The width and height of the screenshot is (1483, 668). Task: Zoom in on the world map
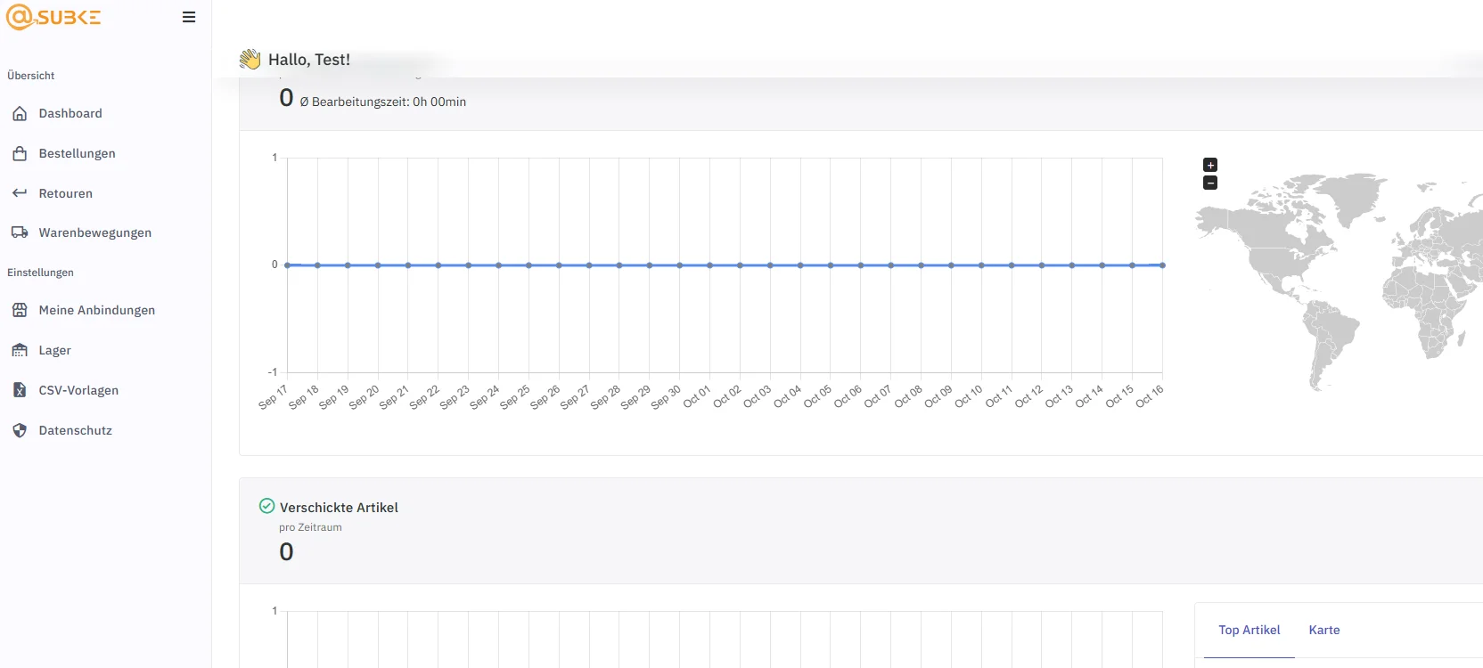pyautogui.click(x=1210, y=165)
